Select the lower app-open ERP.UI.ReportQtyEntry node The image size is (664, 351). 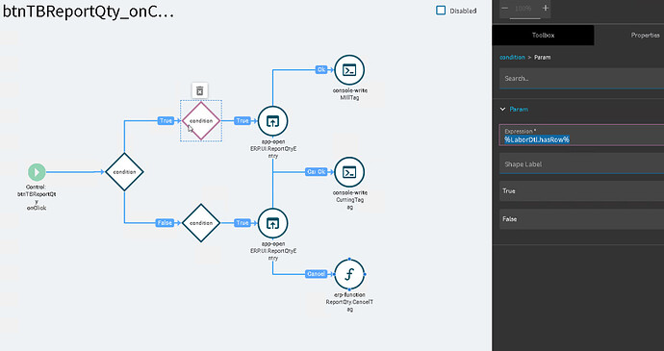pyautogui.click(x=272, y=223)
